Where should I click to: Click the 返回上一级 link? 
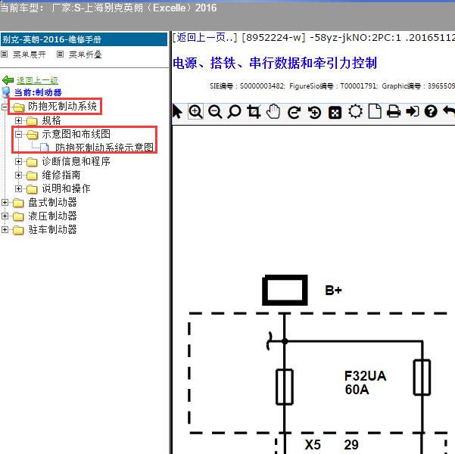(37, 80)
